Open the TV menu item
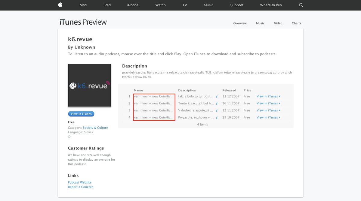This screenshot has width=361, height=201. pos(185,5)
